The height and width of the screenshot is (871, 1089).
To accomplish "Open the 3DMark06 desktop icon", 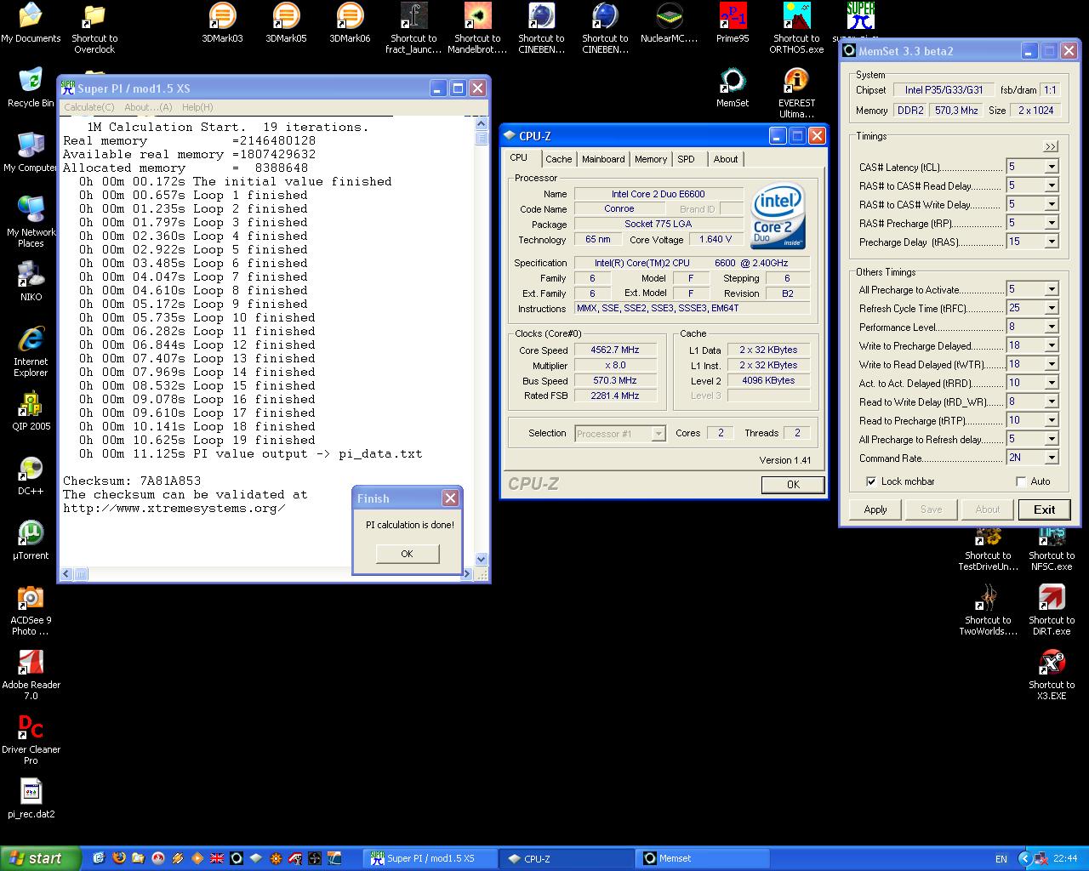I will pyautogui.click(x=350, y=23).
